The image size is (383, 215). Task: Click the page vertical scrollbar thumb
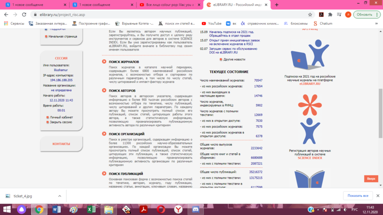(x=381, y=113)
